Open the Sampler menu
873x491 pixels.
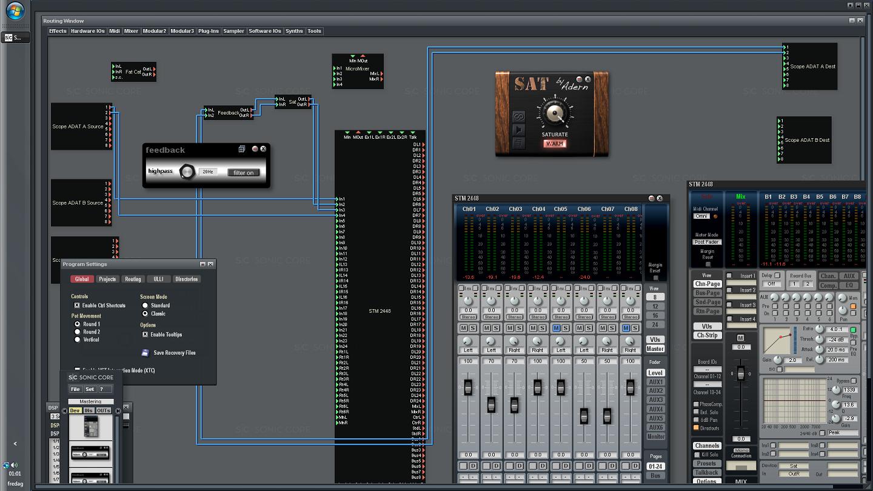233,31
